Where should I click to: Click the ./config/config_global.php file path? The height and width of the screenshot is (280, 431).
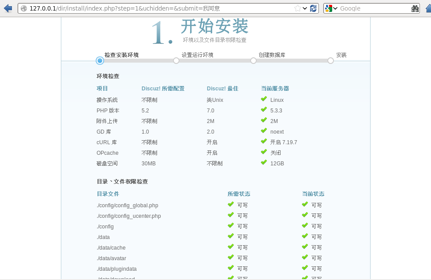[127, 205]
